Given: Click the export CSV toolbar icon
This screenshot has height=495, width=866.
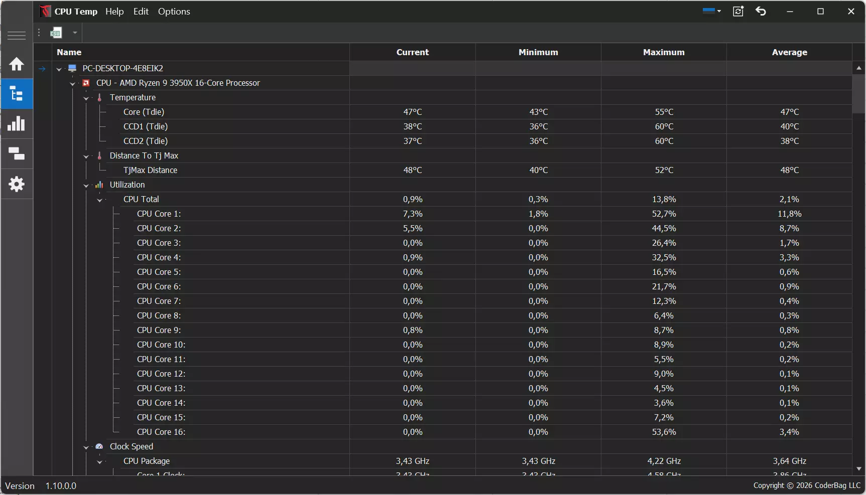Looking at the screenshot, I should coord(56,33).
